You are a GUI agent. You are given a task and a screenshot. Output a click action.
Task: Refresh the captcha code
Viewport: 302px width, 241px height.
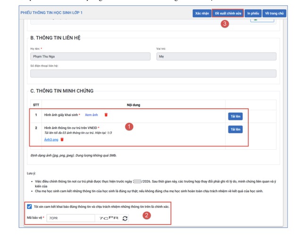125,218
